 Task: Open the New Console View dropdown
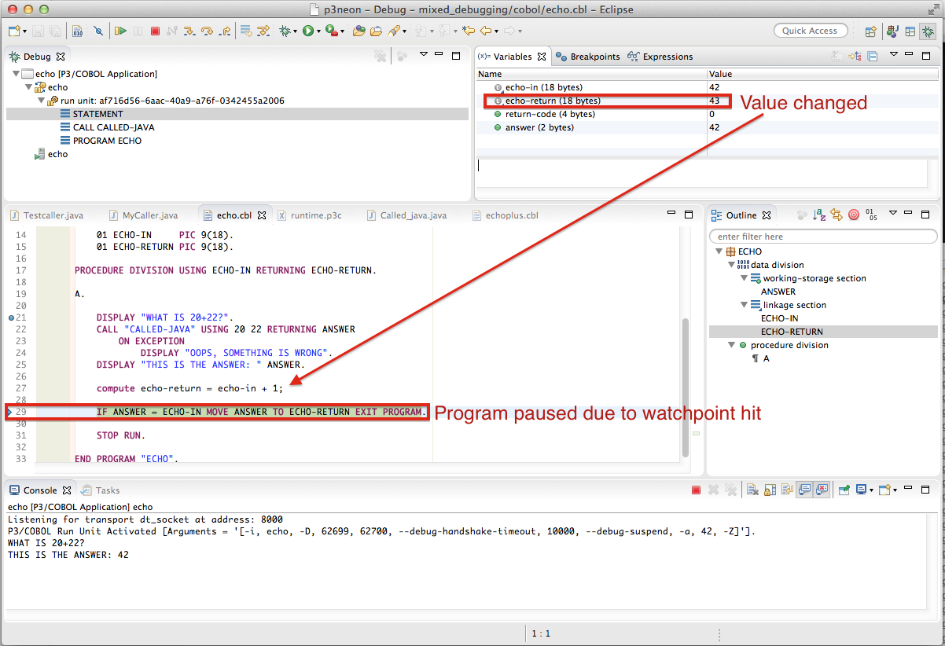895,490
